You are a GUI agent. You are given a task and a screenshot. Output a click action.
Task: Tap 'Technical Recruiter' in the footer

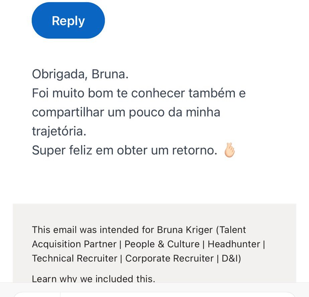tap(75, 258)
